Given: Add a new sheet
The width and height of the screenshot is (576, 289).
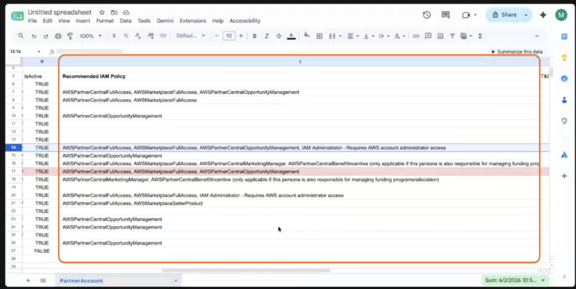Looking at the screenshot, I should (28, 281).
